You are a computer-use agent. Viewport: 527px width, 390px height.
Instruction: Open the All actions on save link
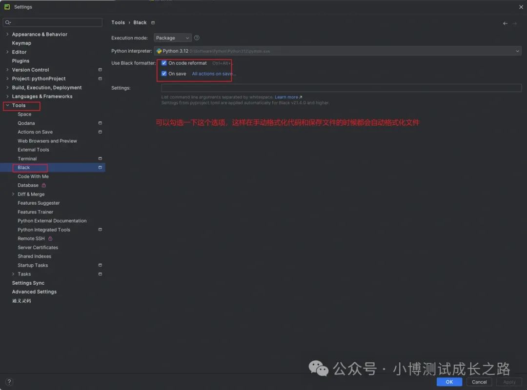coord(214,74)
